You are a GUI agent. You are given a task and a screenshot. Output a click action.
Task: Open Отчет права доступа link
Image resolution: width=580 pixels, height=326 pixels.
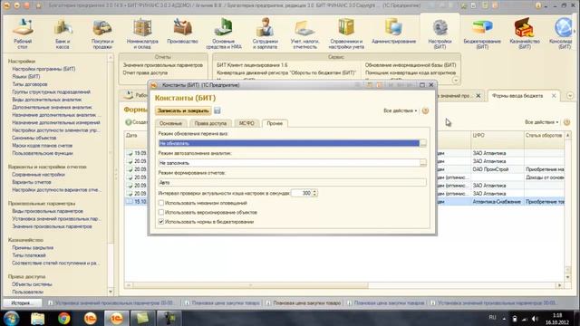(145, 72)
